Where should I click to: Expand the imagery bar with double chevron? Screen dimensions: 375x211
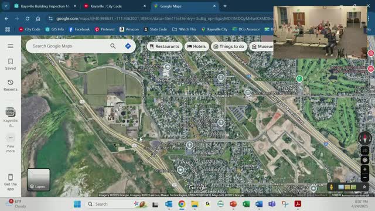[x=364, y=187]
